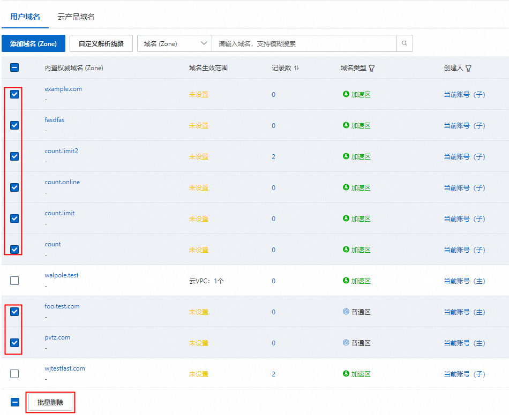
Task: Uncheck the count.limit row checkbox
Action: pyautogui.click(x=14, y=218)
